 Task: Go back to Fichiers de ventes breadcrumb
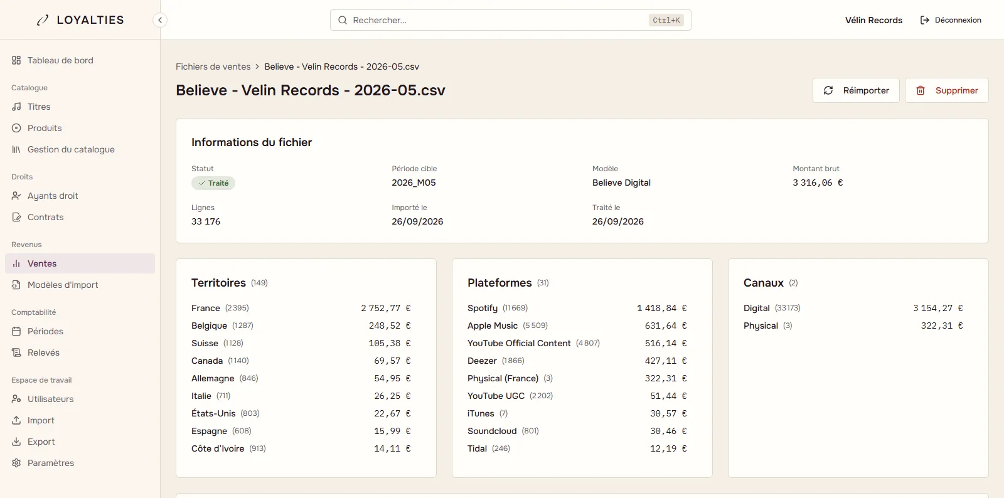[213, 66]
